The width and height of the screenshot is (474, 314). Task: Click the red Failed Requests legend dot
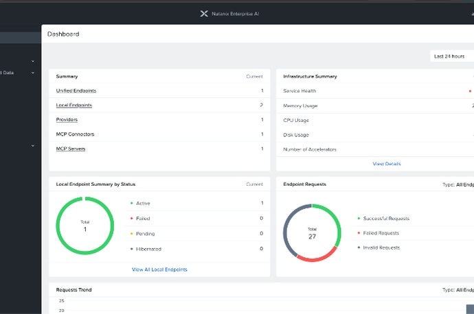click(x=359, y=233)
